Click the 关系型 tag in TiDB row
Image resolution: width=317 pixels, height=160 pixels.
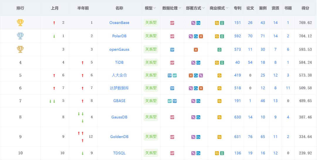click(x=151, y=62)
